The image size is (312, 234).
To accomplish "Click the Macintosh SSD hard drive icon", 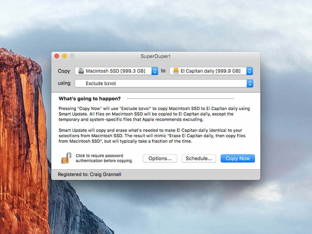I will pos(81,71).
